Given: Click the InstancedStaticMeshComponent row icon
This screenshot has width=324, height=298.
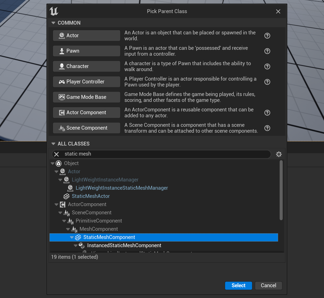Looking at the screenshot, I should point(82,245).
